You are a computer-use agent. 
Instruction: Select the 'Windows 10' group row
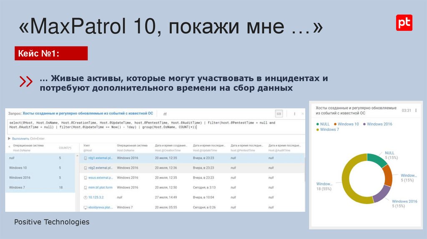(40, 168)
